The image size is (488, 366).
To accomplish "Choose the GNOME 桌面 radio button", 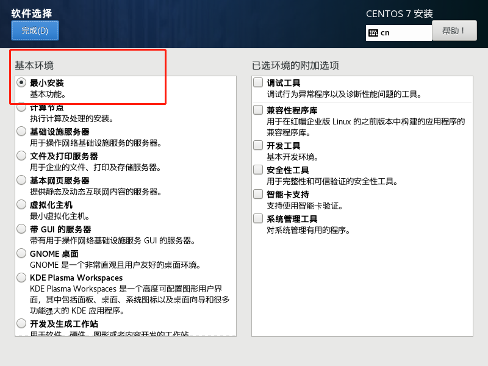I will (21, 253).
